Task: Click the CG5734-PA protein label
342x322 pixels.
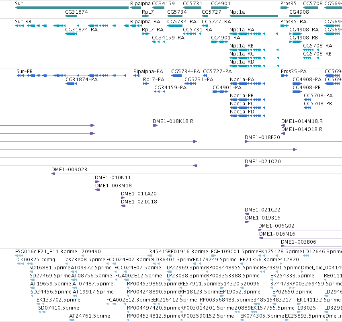Action: coord(186,71)
